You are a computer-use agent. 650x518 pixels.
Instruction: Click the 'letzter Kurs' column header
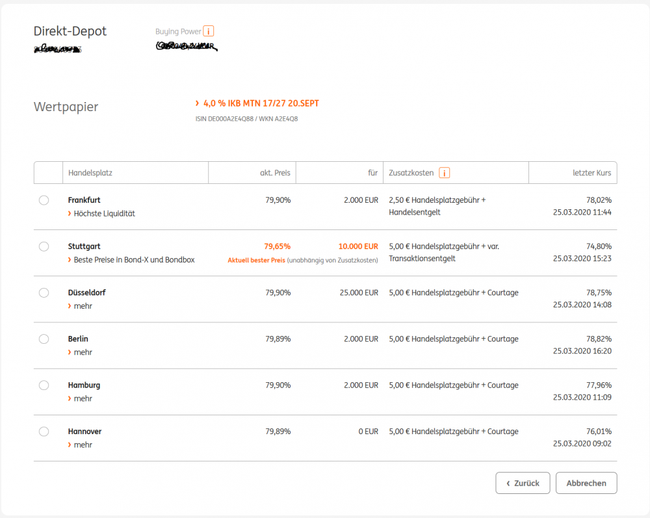tap(591, 173)
